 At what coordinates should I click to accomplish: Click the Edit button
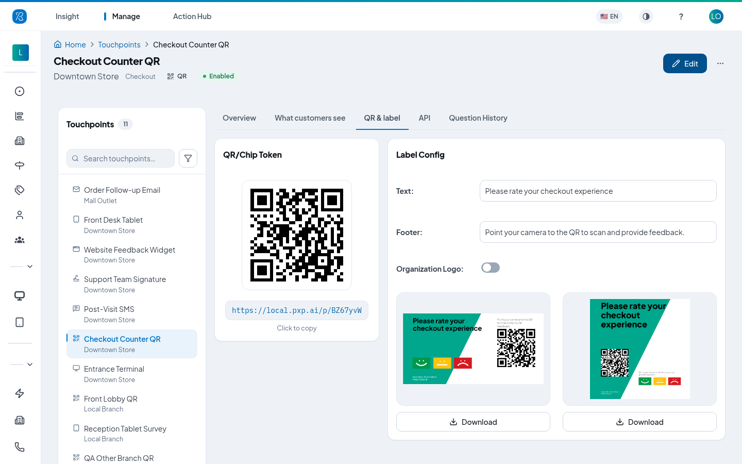click(685, 63)
